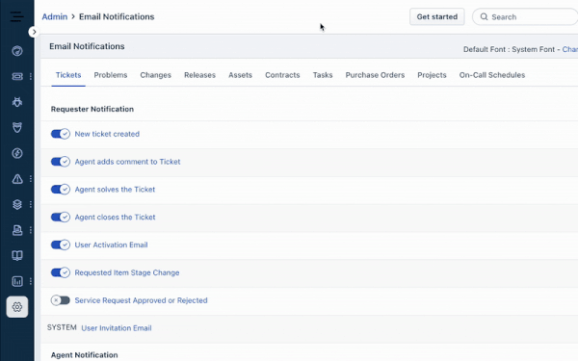Turn off Agent solves the Ticket toggle
Image resolution: width=578 pixels, height=361 pixels.
point(61,190)
